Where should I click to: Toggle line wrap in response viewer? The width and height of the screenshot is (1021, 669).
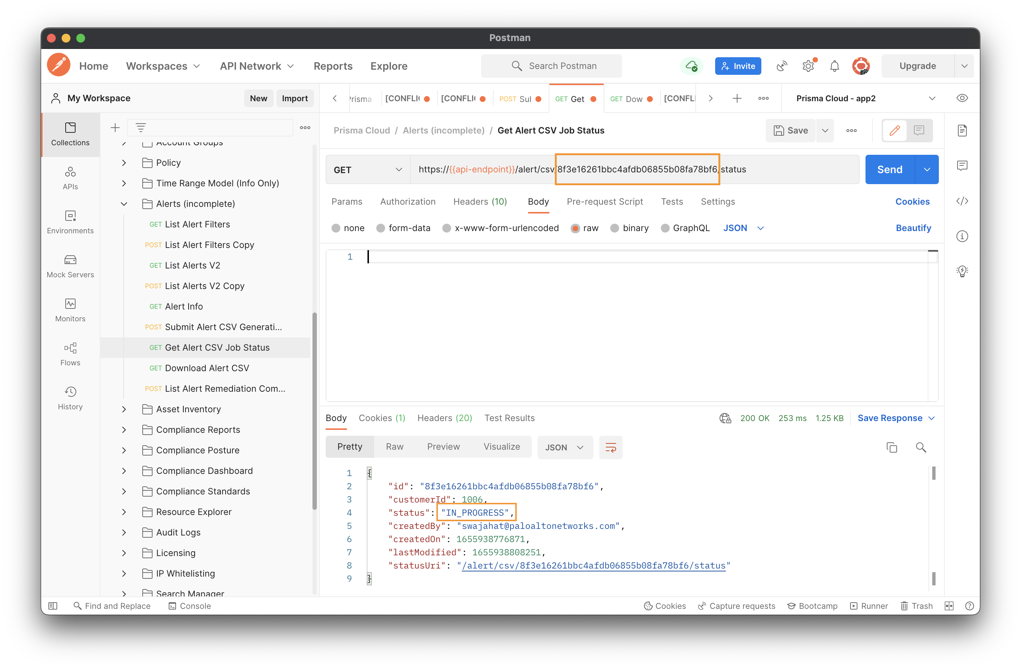tap(611, 447)
